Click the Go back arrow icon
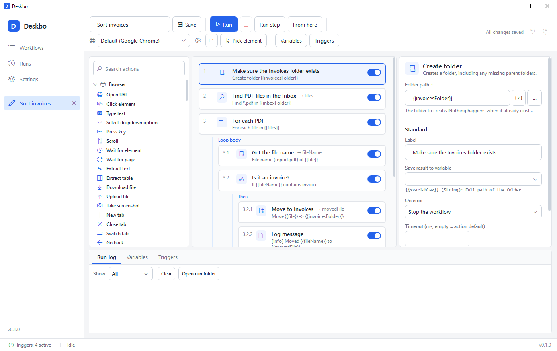The width and height of the screenshot is (557, 351). [100, 243]
